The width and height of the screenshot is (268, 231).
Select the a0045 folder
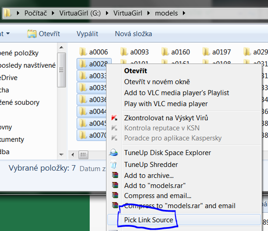point(92,123)
